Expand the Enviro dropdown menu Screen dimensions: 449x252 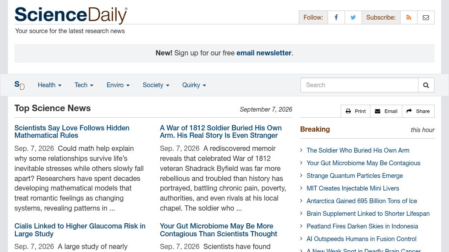118,85
